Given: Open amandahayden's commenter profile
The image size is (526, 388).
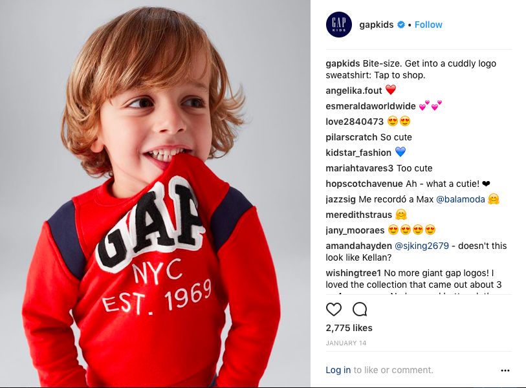Looking at the screenshot, I should coord(358,246).
